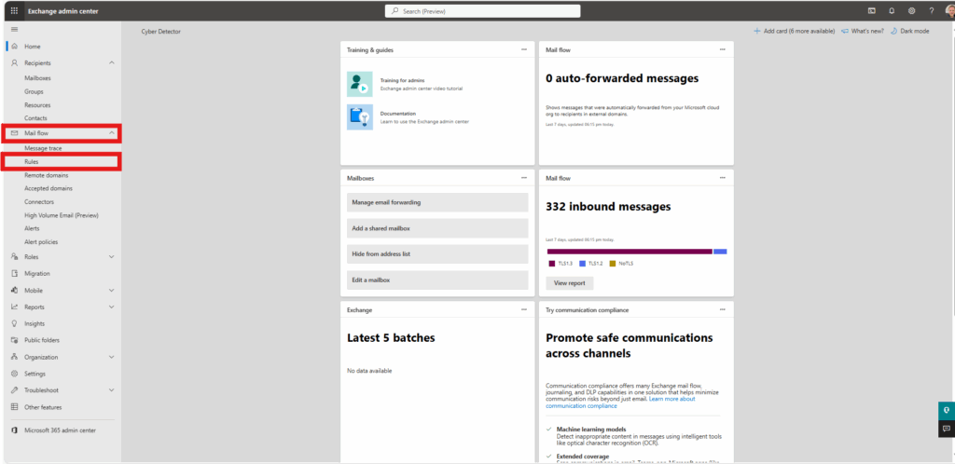Viewport: 955px width, 464px height.
Task: Expand the Roles section chevron
Action: 112,256
